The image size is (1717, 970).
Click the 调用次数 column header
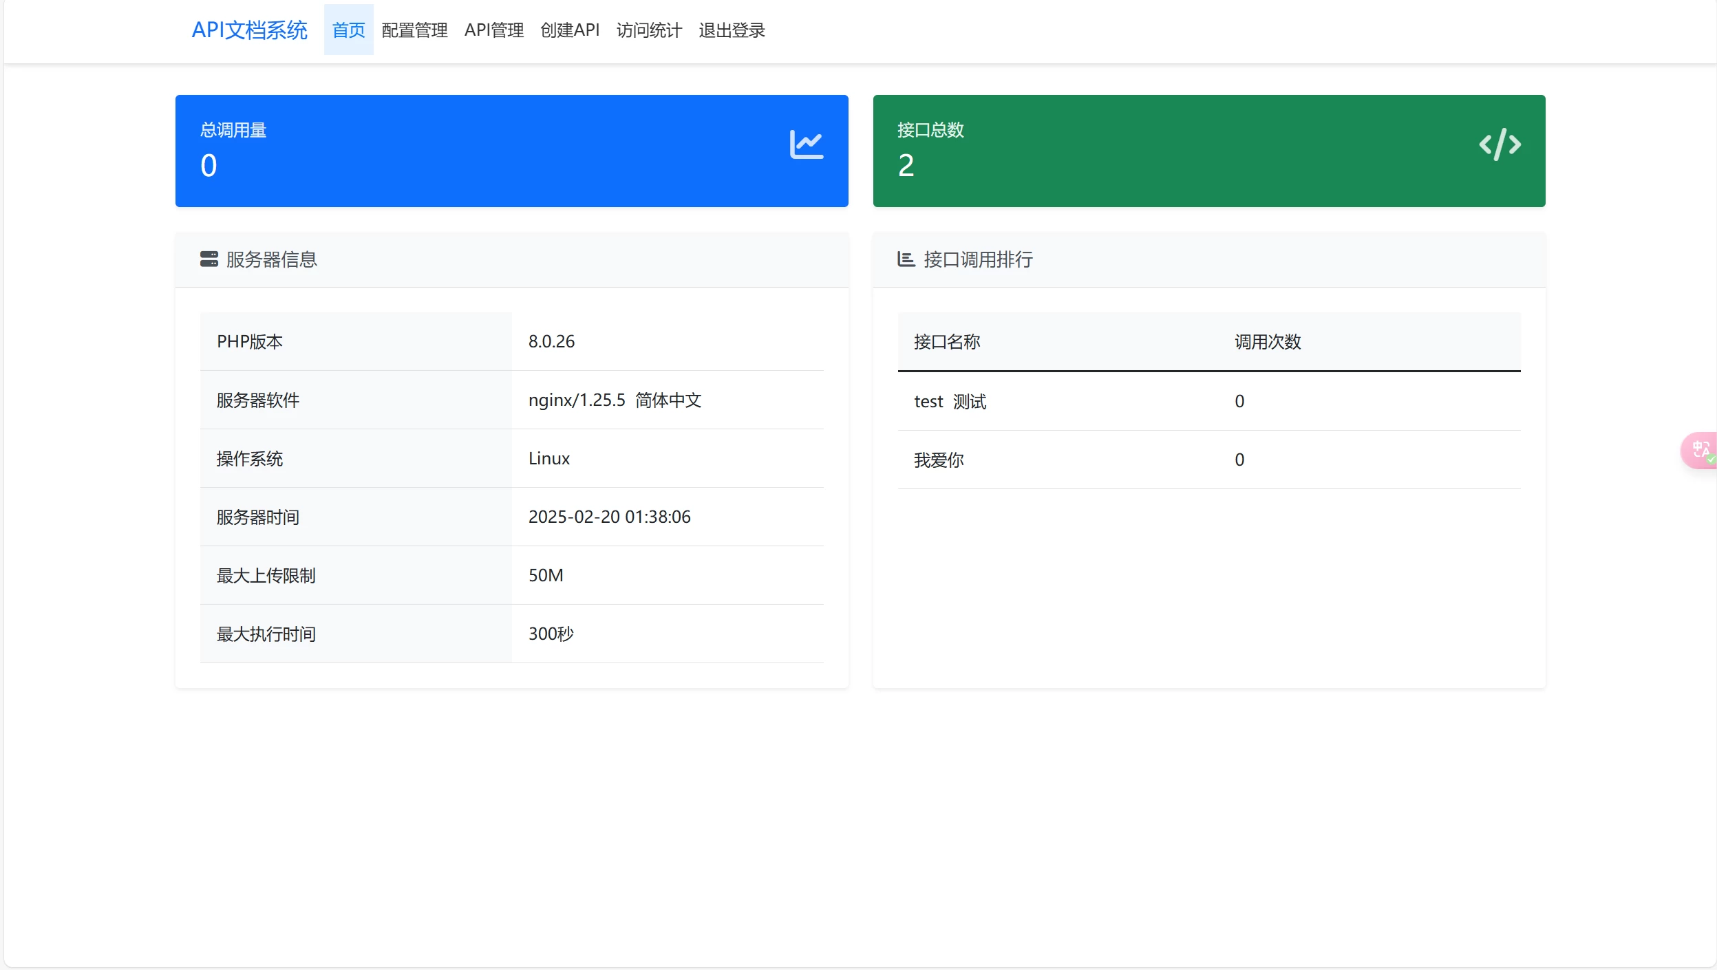pos(1268,342)
